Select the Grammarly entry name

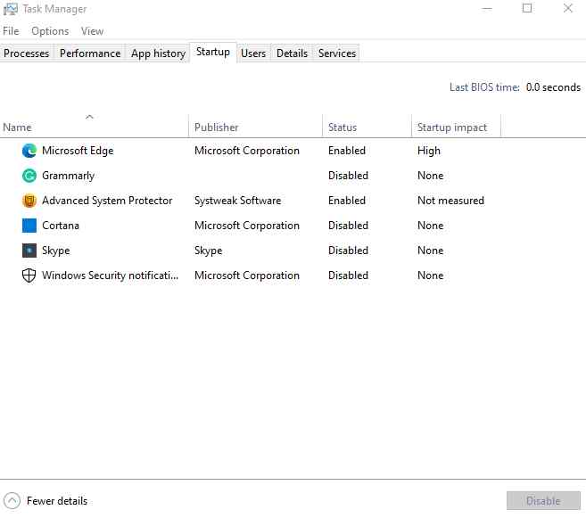(x=68, y=176)
